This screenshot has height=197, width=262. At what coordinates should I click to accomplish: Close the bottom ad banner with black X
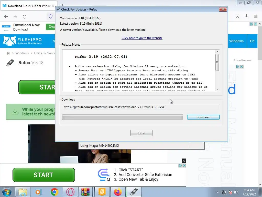[x=184, y=161]
